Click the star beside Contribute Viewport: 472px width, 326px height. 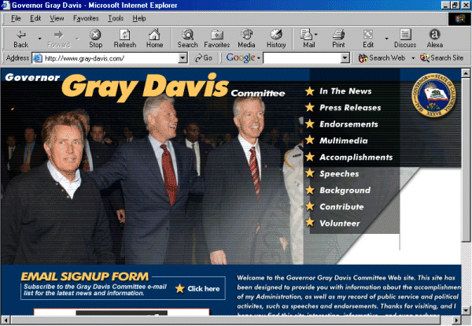click(310, 206)
